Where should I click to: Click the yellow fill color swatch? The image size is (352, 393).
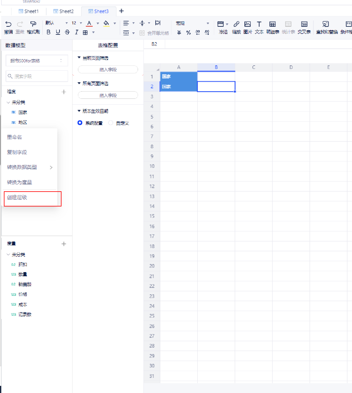(x=106, y=23)
